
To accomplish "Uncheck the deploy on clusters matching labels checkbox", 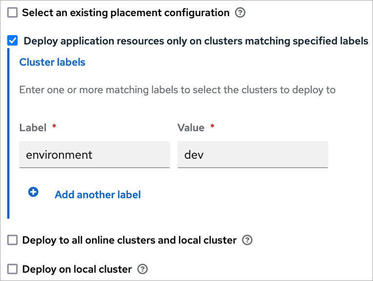I will pos(13,41).
